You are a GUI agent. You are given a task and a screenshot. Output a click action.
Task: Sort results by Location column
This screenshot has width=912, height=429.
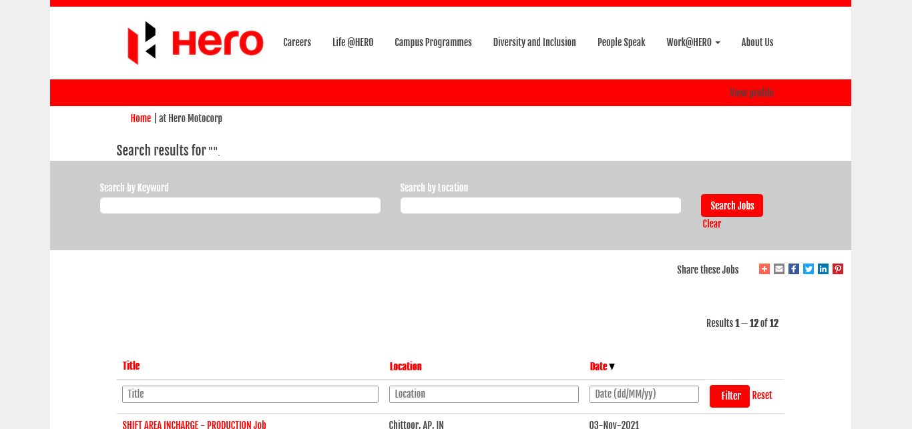[x=405, y=366]
